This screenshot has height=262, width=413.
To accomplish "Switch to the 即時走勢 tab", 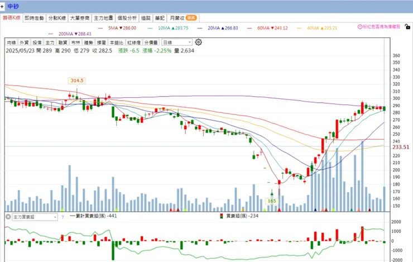I will click(x=34, y=18).
